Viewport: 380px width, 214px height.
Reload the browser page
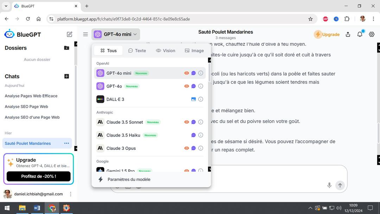[28, 19]
